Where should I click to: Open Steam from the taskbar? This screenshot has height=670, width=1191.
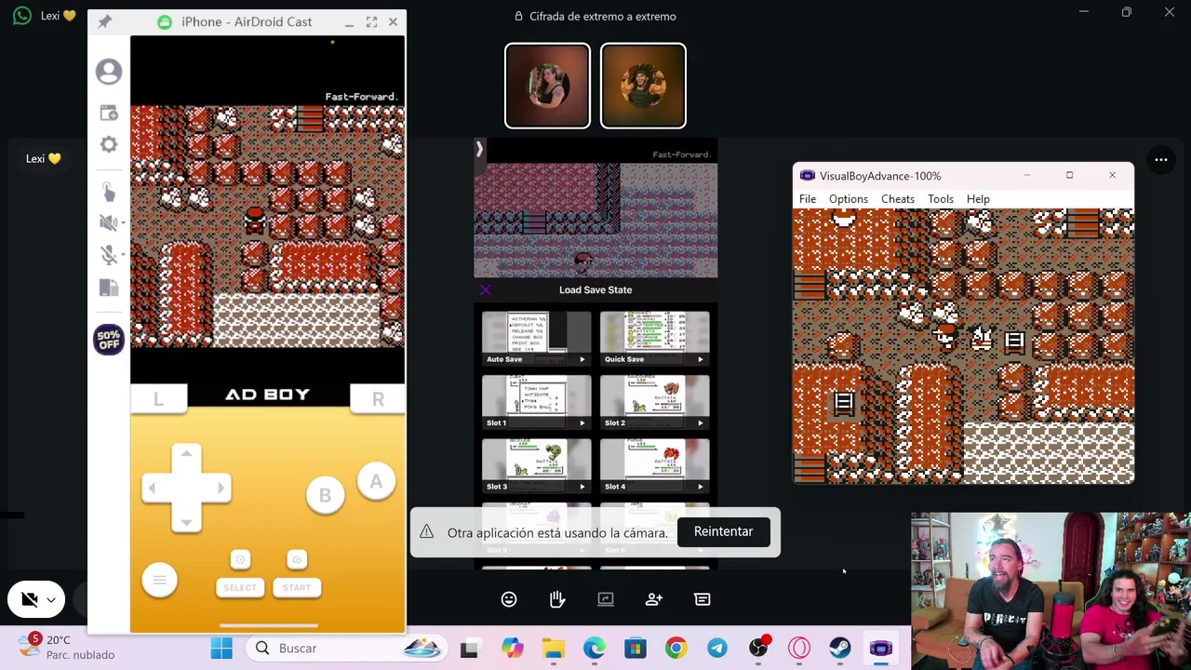pyautogui.click(x=840, y=648)
